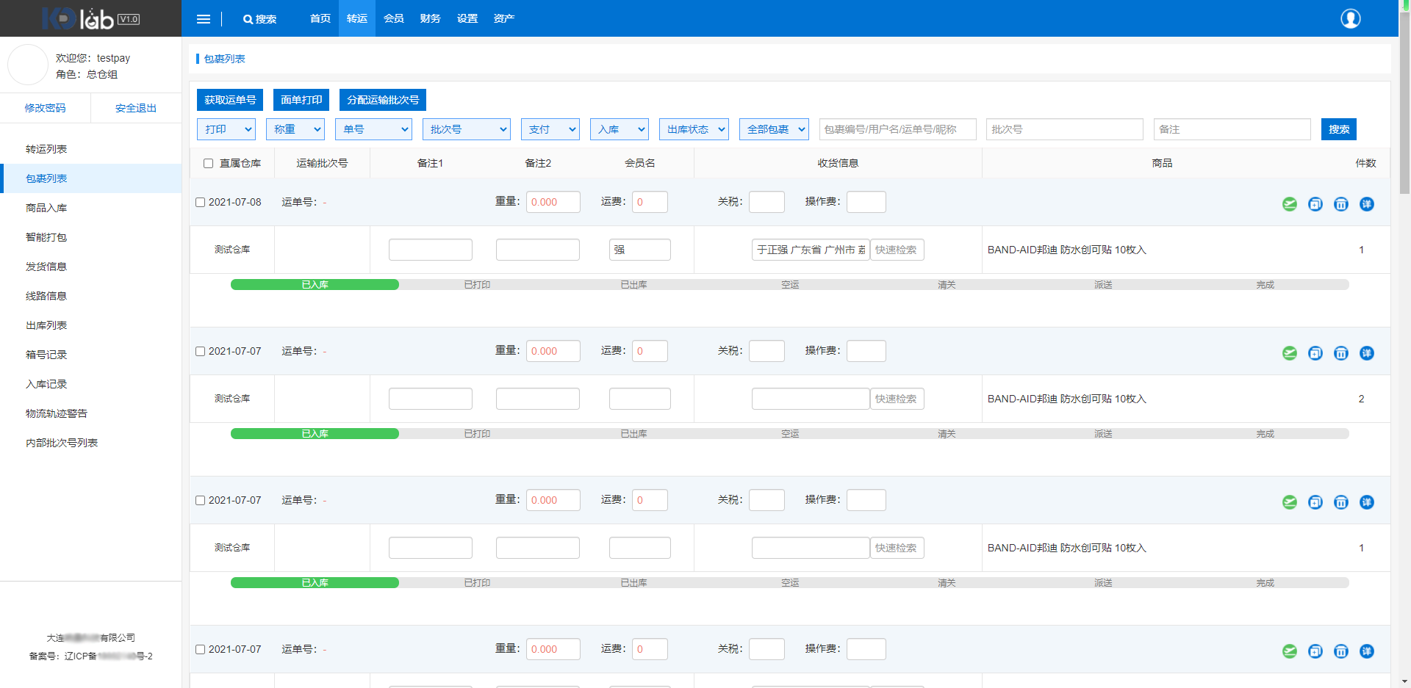Screen dimensions: 1411x688
Task: Click airplane icon on bottommost 2021-07-07 package row
Action: click(x=1290, y=651)
